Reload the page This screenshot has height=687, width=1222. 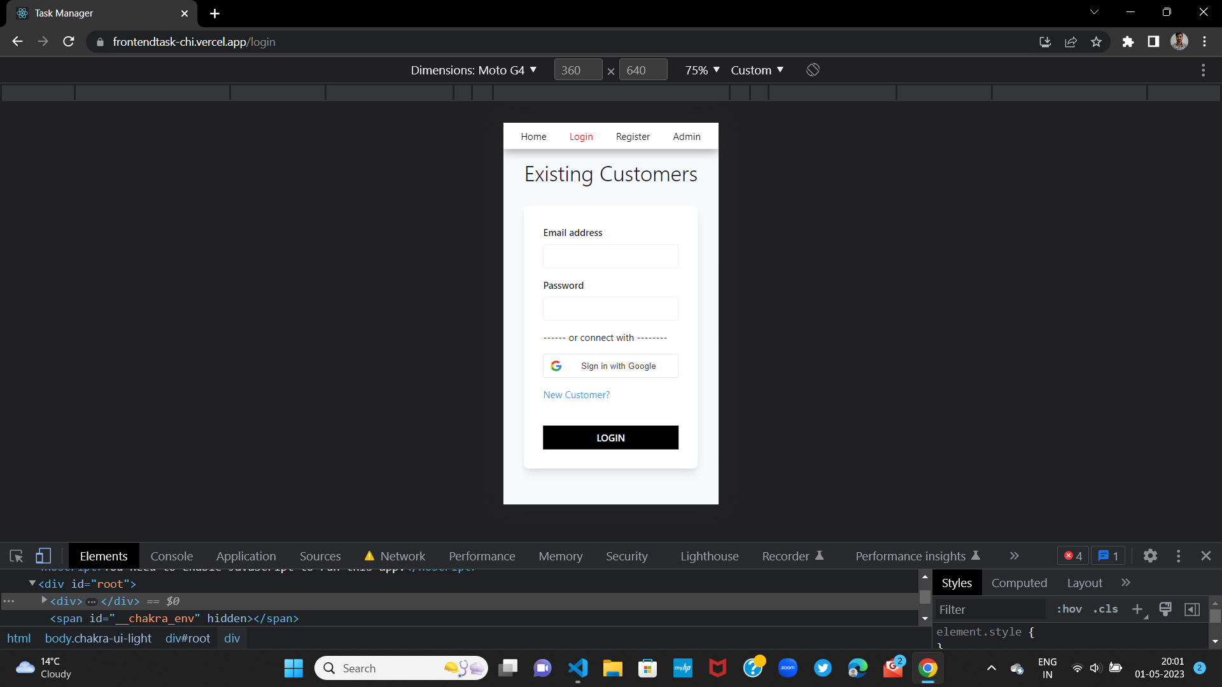click(x=69, y=42)
